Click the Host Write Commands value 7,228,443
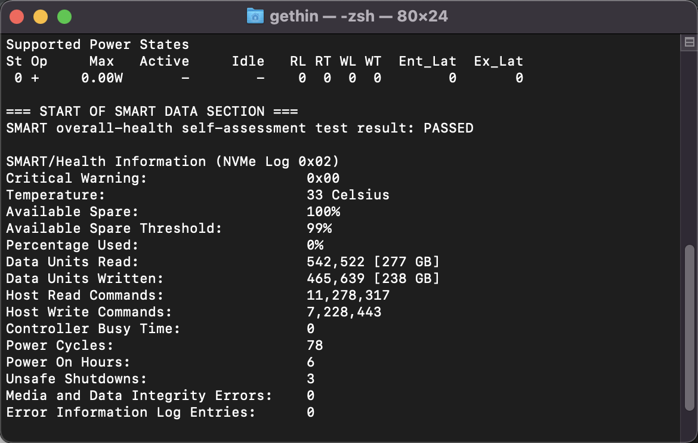The width and height of the screenshot is (698, 443). click(x=344, y=312)
